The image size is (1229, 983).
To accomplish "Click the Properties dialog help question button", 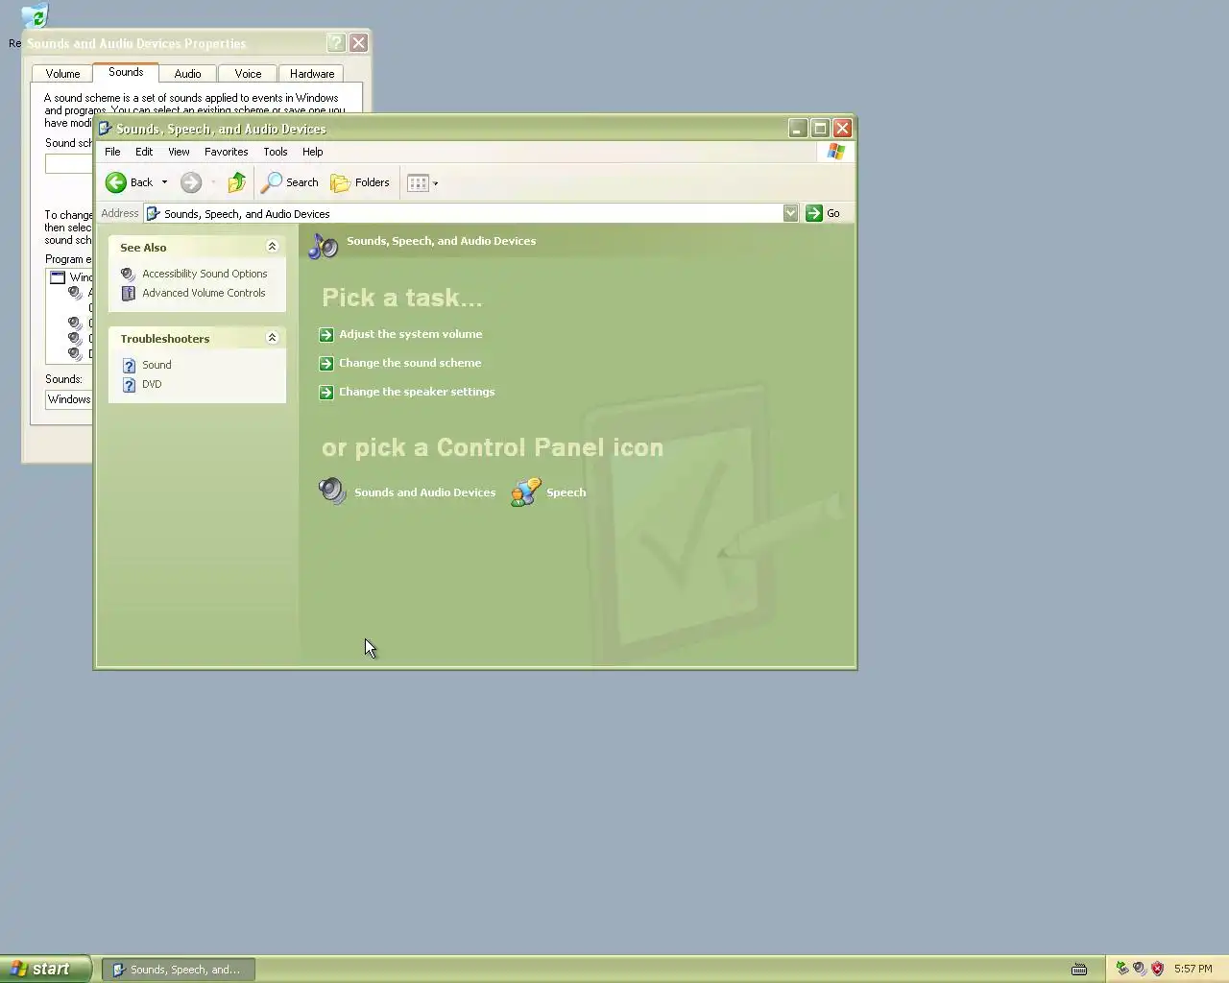I will point(335,43).
